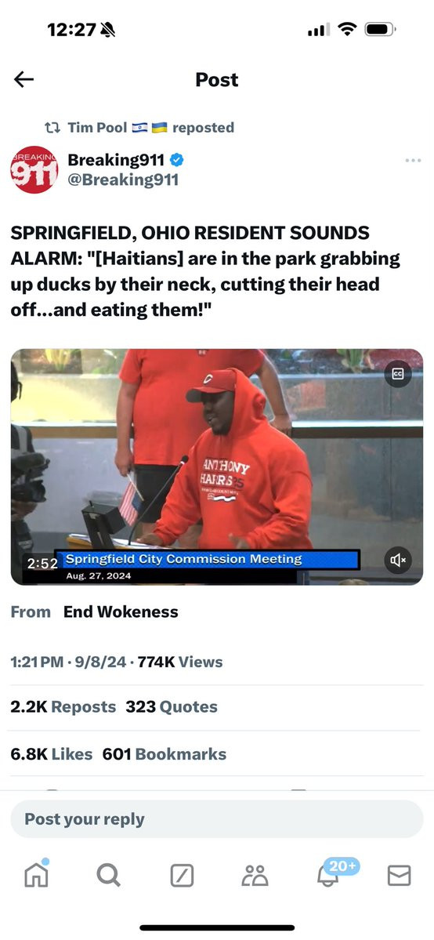
Task: Tap the Post your reply field
Action: (217, 819)
